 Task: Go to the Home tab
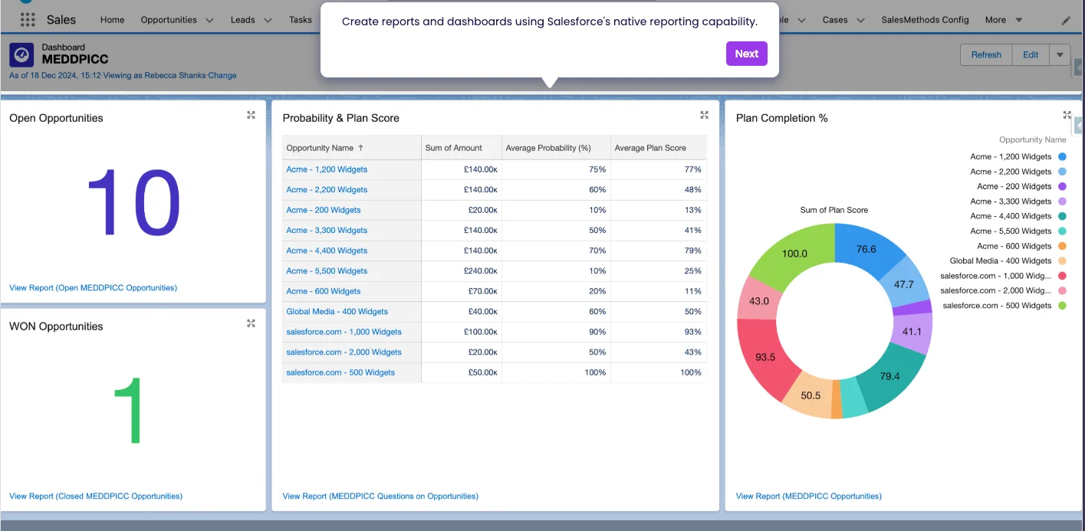coord(112,20)
